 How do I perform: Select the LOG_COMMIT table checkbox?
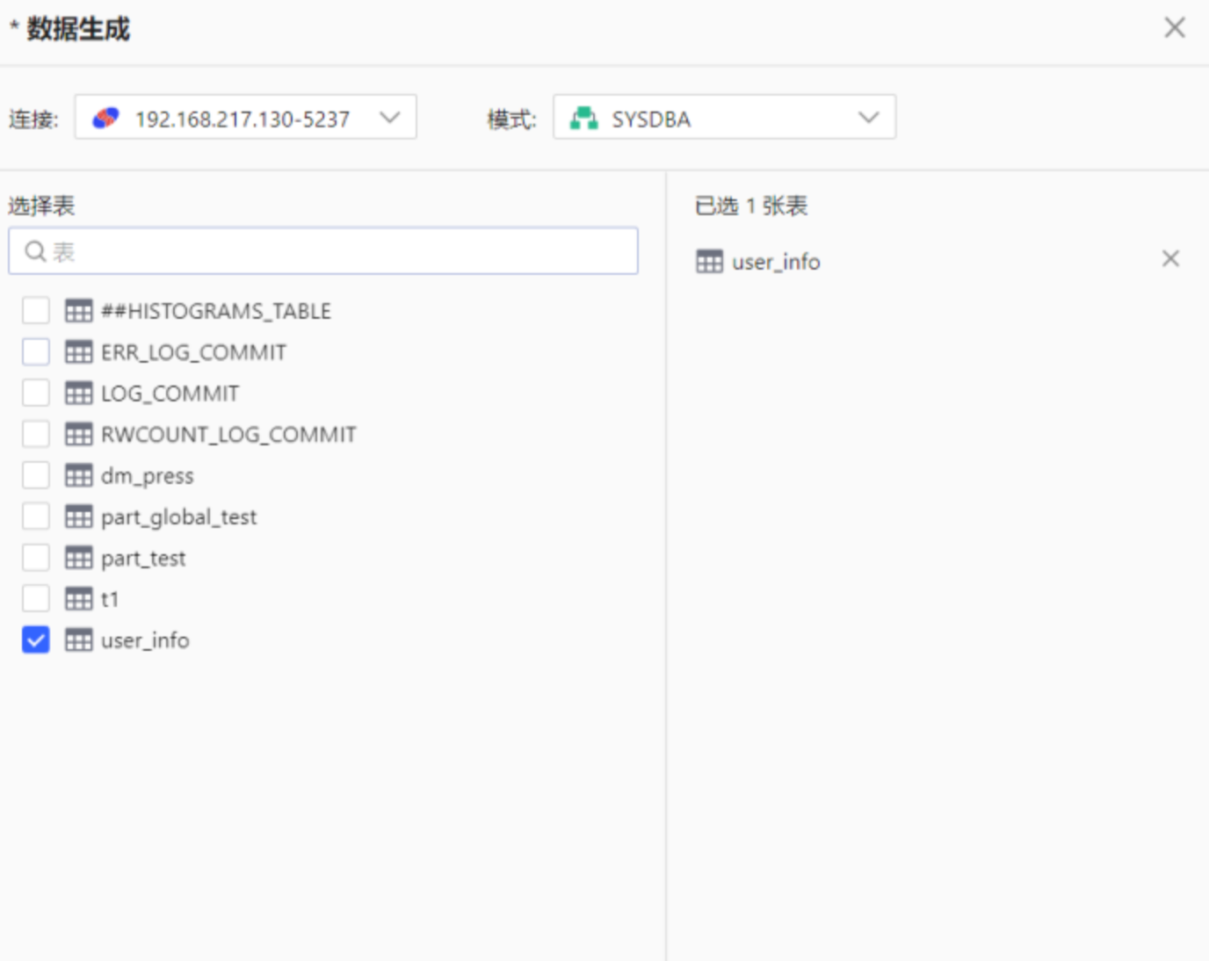36,394
